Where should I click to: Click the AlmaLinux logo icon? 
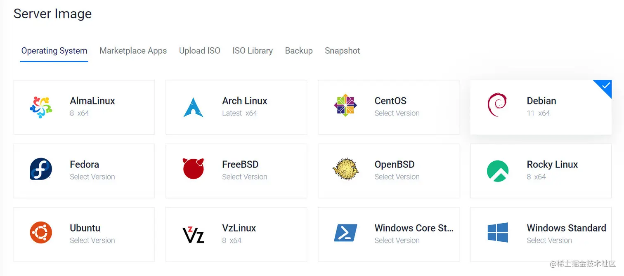[x=41, y=107]
